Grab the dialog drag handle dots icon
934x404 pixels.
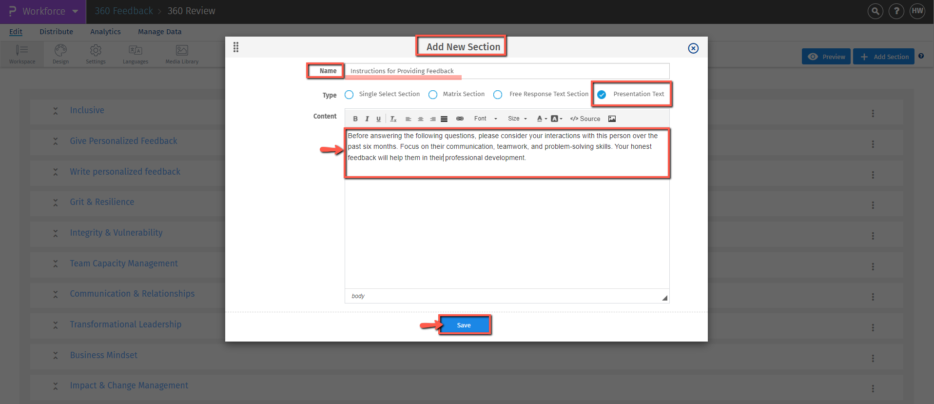[x=236, y=47]
